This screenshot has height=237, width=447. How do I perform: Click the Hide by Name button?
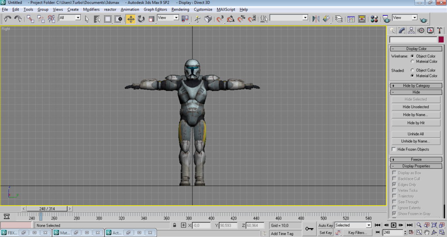[x=416, y=115]
